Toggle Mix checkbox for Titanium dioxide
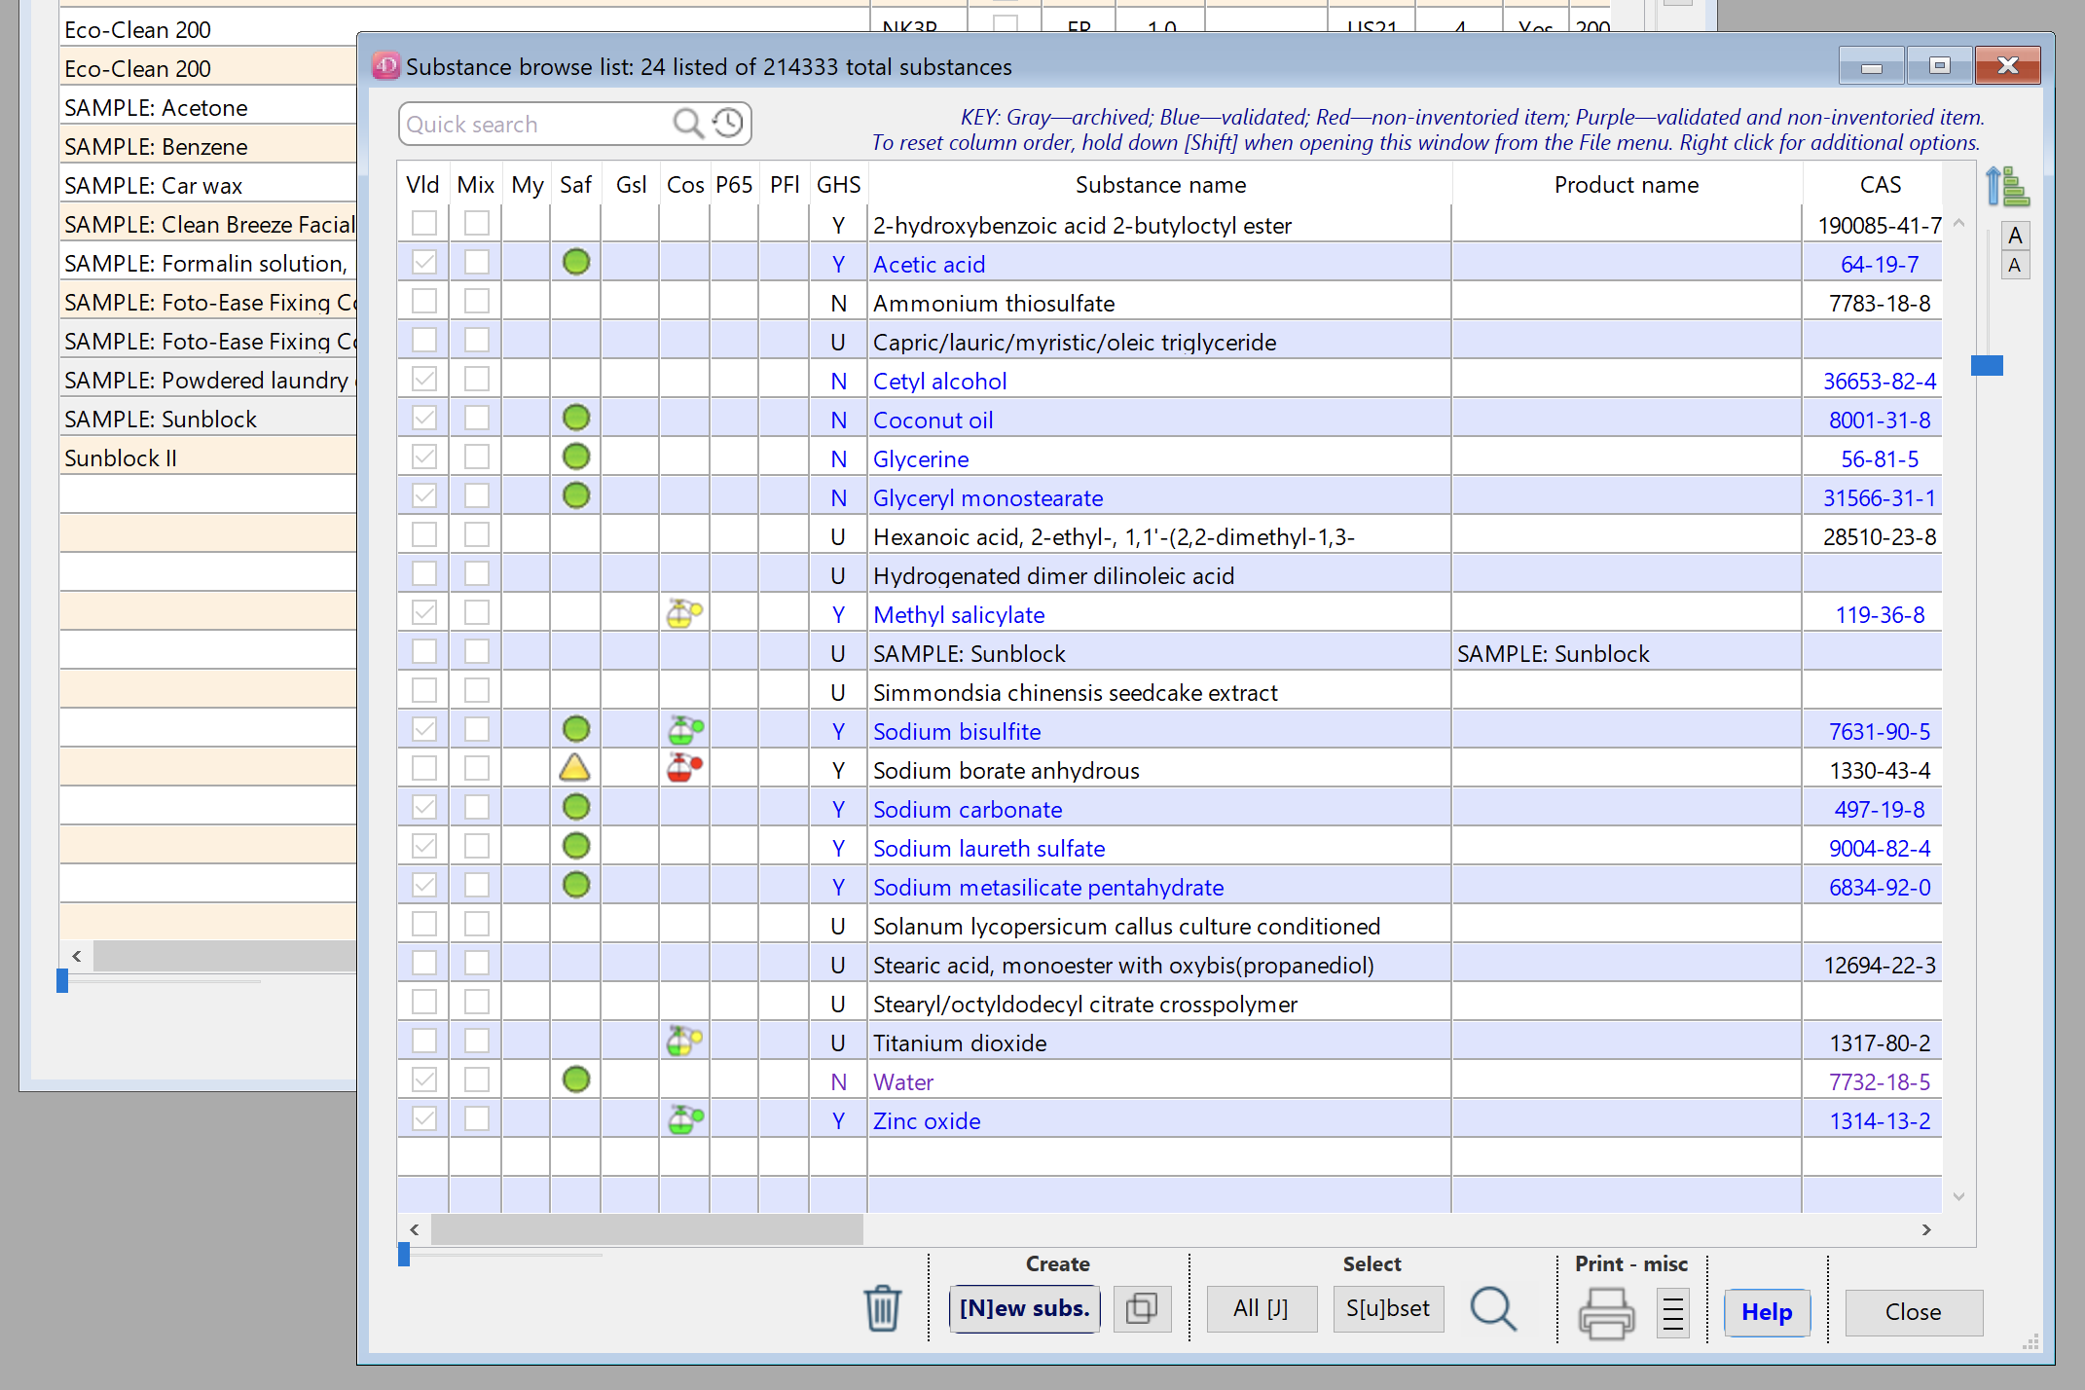Image resolution: width=2085 pixels, height=1390 pixels. click(476, 1042)
